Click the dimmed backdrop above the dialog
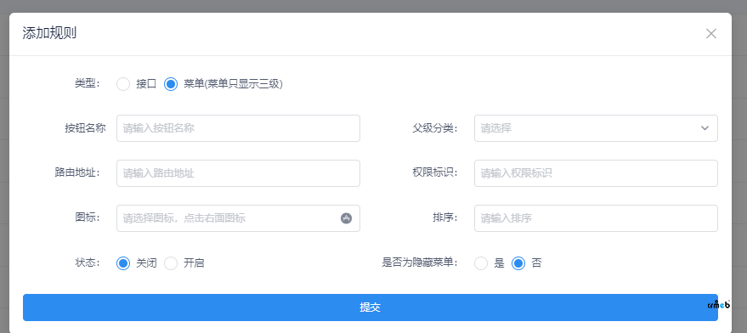The width and height of the screenshot is (747, 333). [374, 6]
